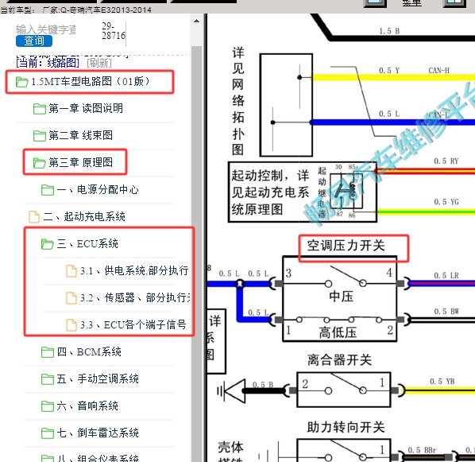Screen dimensions: 475x462
Task: Select 第三章 原理图 folder
Action: pyautogui.click(x=80, y=162)
